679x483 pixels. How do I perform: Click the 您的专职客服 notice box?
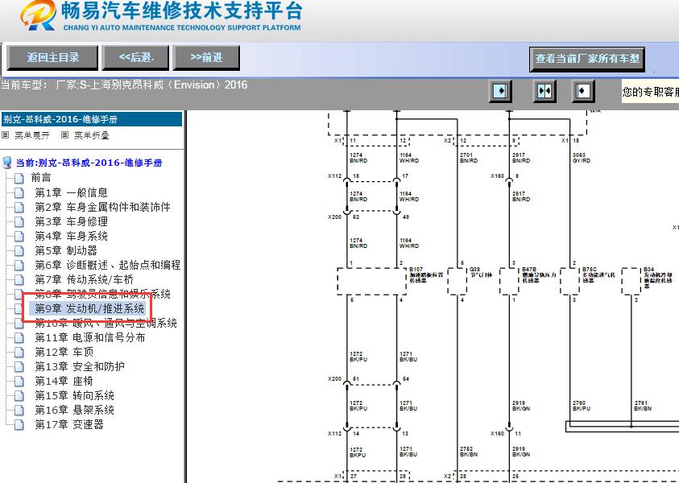coord(650,91)
